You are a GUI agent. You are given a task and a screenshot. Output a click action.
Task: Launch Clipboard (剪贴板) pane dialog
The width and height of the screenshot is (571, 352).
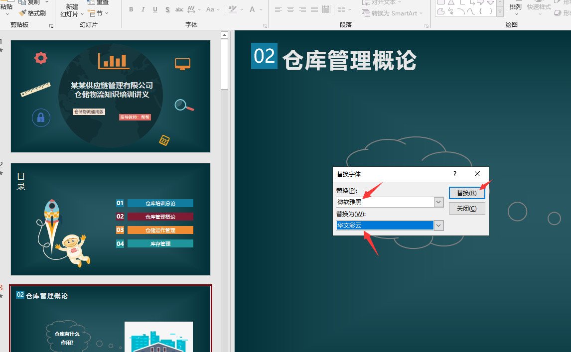point(51,26)
